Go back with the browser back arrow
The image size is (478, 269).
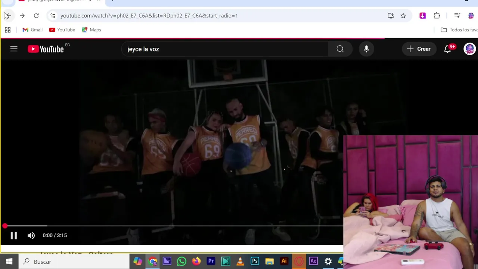click(7, 16)
